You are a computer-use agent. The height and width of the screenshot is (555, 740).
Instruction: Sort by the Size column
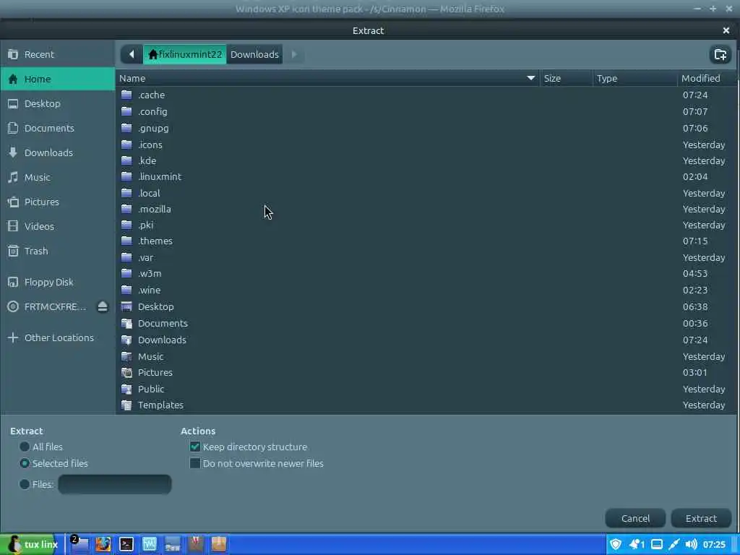[x=566, y=78]
